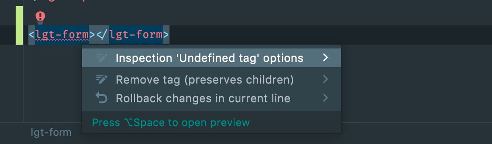492x144 pixels.
Task: Place cursor in closing lgt-form tag name
Action: tap(136, 35)
